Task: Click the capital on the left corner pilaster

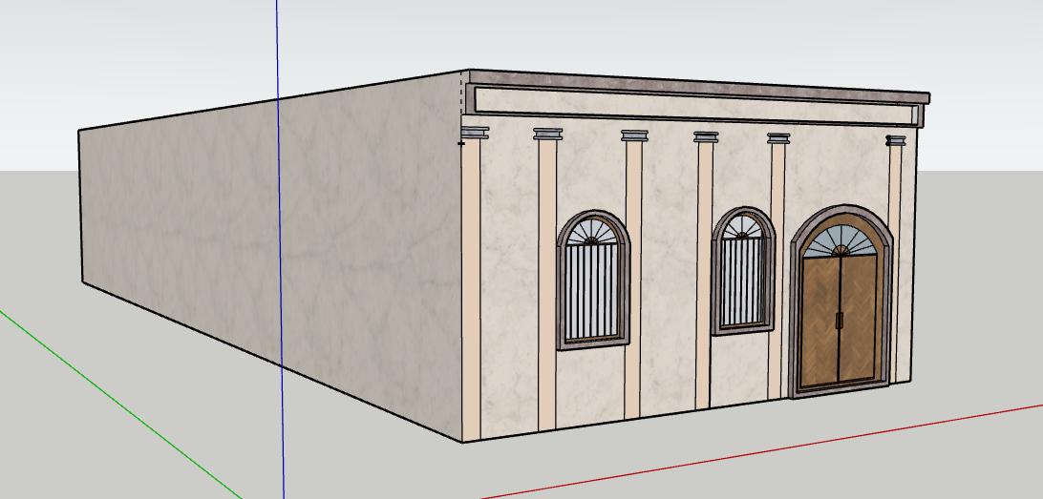Action: (x=475, y=133)
